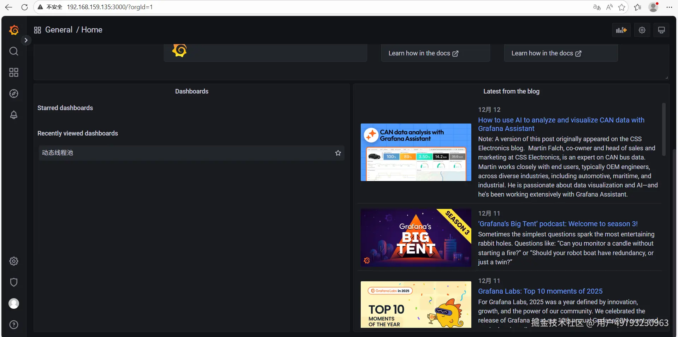The width and height of the screenshot is (678, 337).
Task: Add this page to favorites with star icon
Action: [x=622, y=7]
